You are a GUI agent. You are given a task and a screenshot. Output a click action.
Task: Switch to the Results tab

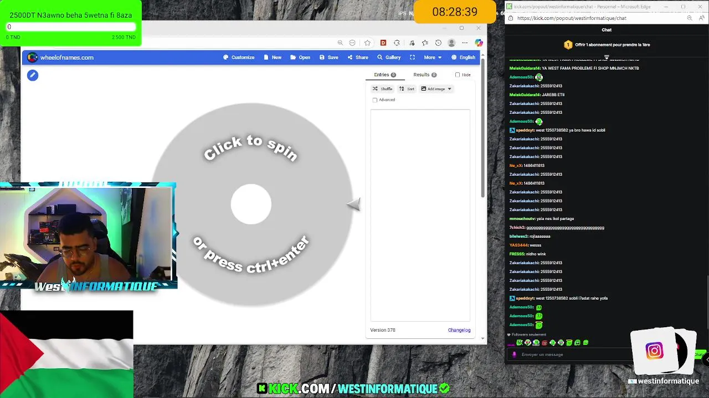(x=425, y=75)
